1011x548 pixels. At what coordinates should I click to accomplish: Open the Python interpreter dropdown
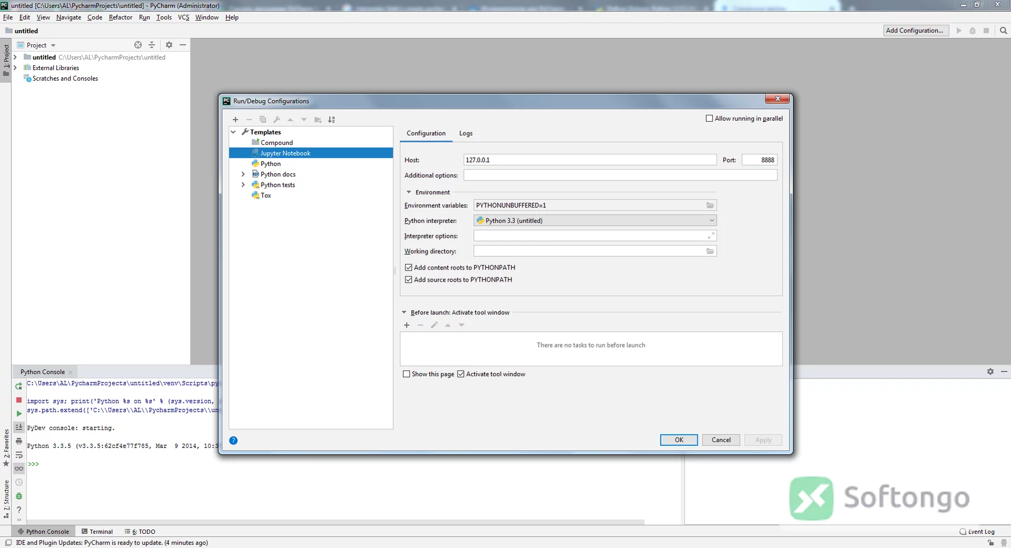(x=595, y=221)
